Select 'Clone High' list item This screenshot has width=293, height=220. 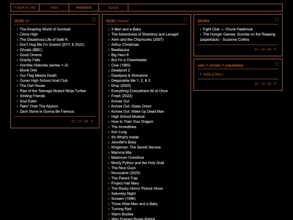pyautogui.click(x=29, y=34)
